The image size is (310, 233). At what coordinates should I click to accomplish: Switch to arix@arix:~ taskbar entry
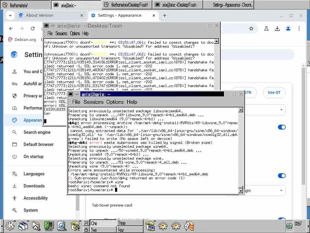tap(76, 5)
